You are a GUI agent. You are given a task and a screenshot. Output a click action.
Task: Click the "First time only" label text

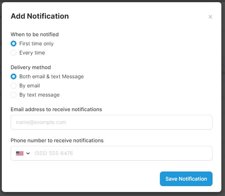36,44
